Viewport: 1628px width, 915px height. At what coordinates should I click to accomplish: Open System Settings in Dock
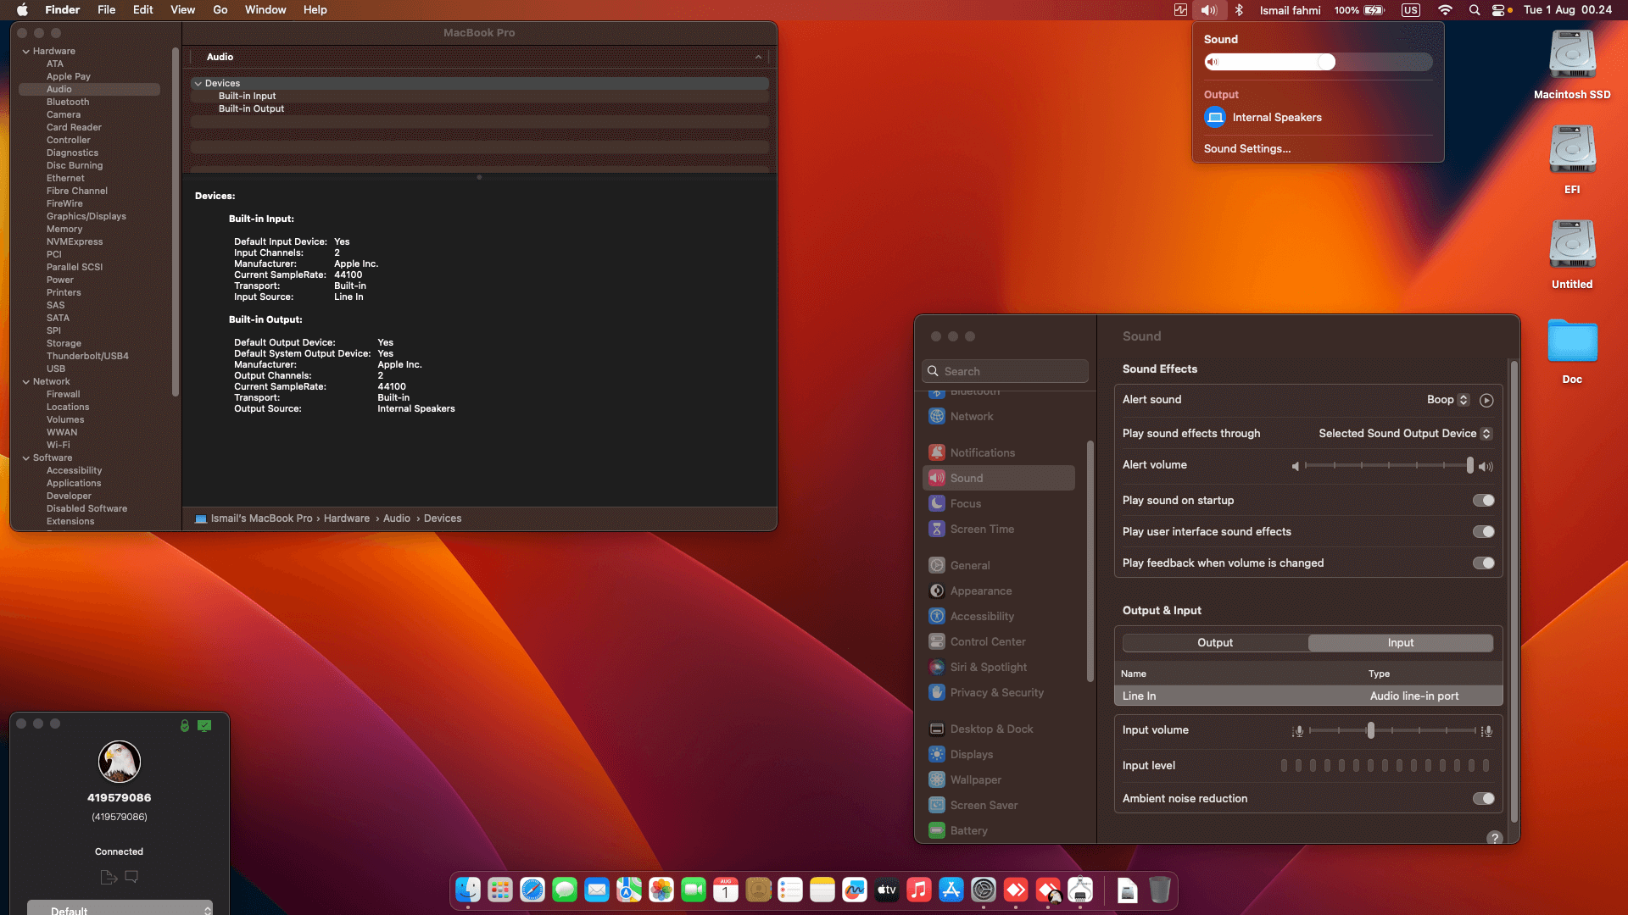coord(984,890)
